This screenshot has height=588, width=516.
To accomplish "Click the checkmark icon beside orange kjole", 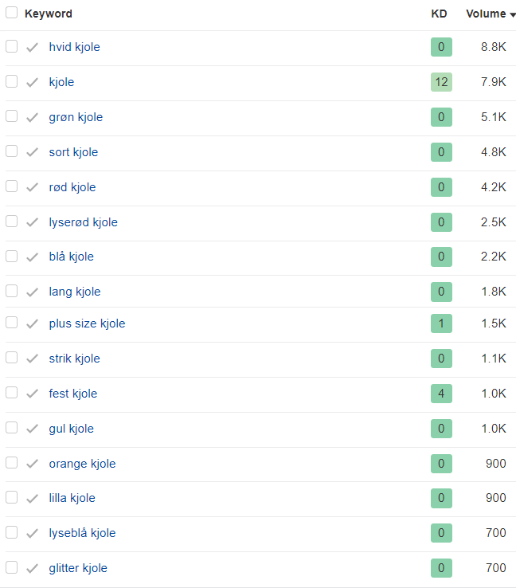I will click(x=32, y=464).
